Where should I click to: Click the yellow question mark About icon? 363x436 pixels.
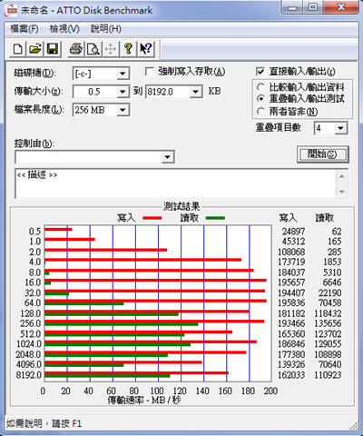coord(128,49)
